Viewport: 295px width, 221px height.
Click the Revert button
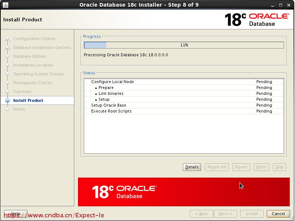tap(241, 167)
